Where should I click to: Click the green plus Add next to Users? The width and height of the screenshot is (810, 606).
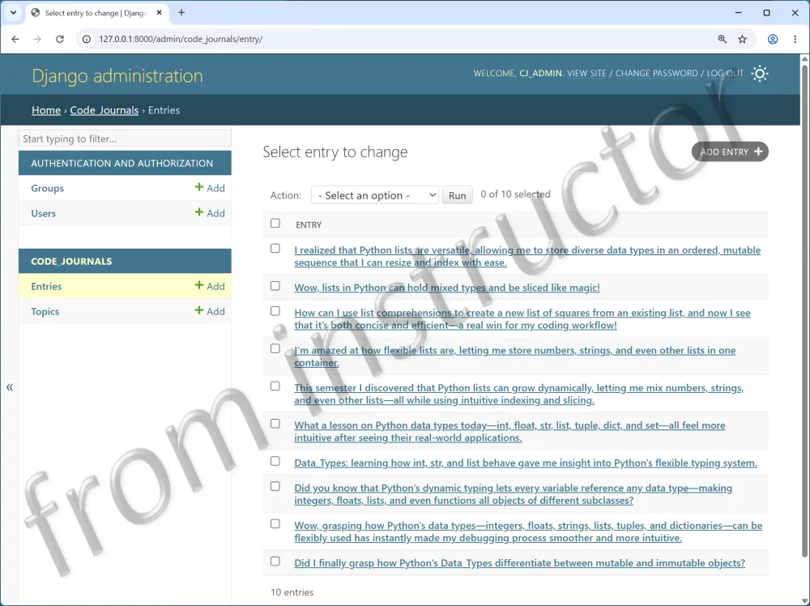tap(210, 213)
